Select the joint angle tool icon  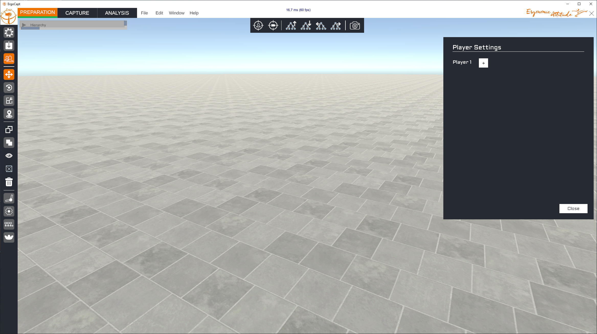[9, 198]
